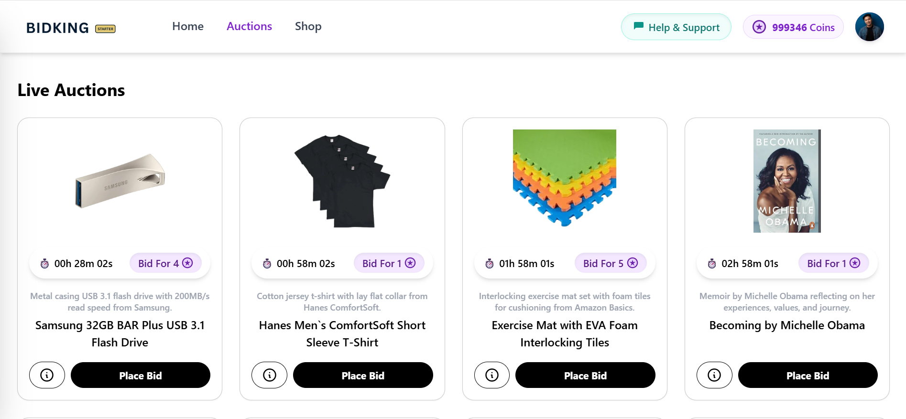
Task: Place a bid on Hanes T-Shirt
Action: tap(362, 375)
